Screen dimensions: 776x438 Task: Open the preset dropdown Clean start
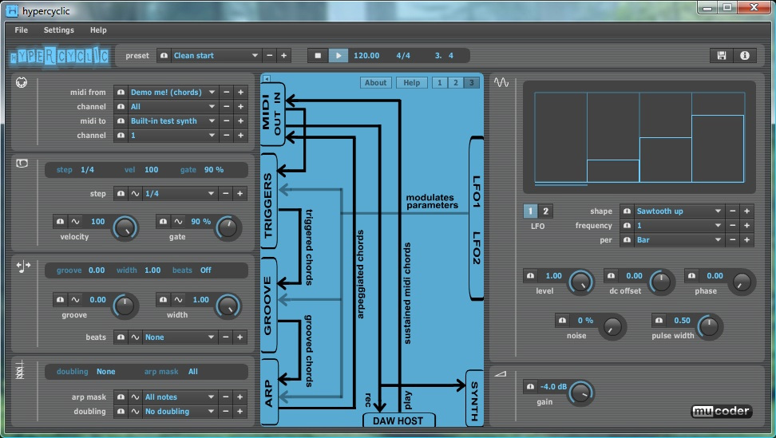click(216, 55)
